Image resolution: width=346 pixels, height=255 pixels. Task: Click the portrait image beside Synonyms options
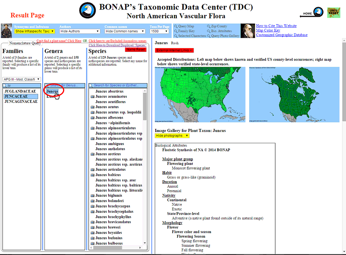tap(6, 31)
